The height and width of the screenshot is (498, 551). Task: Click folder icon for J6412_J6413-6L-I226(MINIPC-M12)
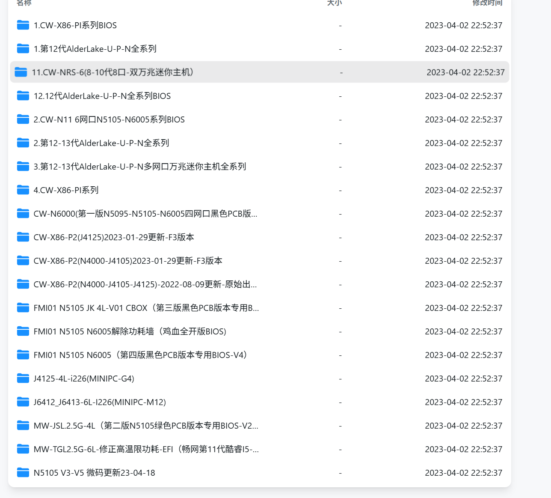click(23, 402)
